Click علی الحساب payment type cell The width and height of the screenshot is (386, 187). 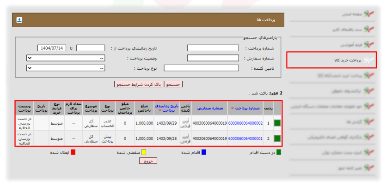pos(107,123)
